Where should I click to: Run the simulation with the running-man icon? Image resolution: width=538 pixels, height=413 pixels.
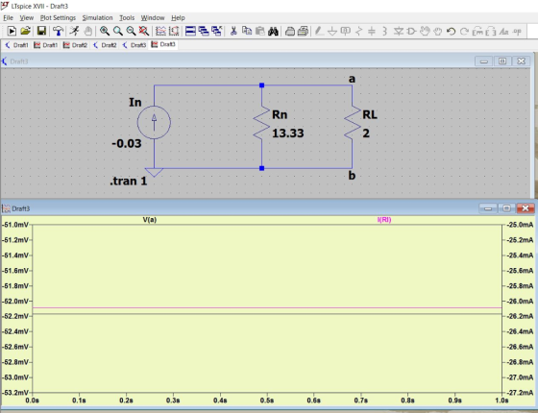(x=74, y=31)
